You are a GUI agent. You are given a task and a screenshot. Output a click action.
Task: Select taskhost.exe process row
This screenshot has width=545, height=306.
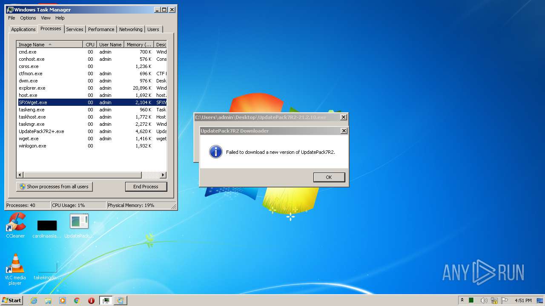[x=92, y=117]
